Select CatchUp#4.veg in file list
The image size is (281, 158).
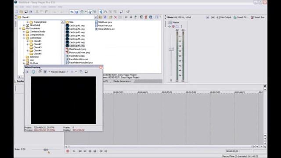pos(77,36)
